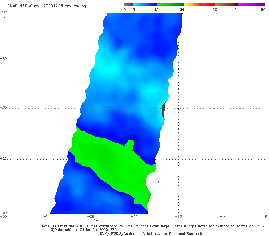Click the dark gray patch at swath edge
The height and width of the screenshot is (236, 269).
pos(164,110)
